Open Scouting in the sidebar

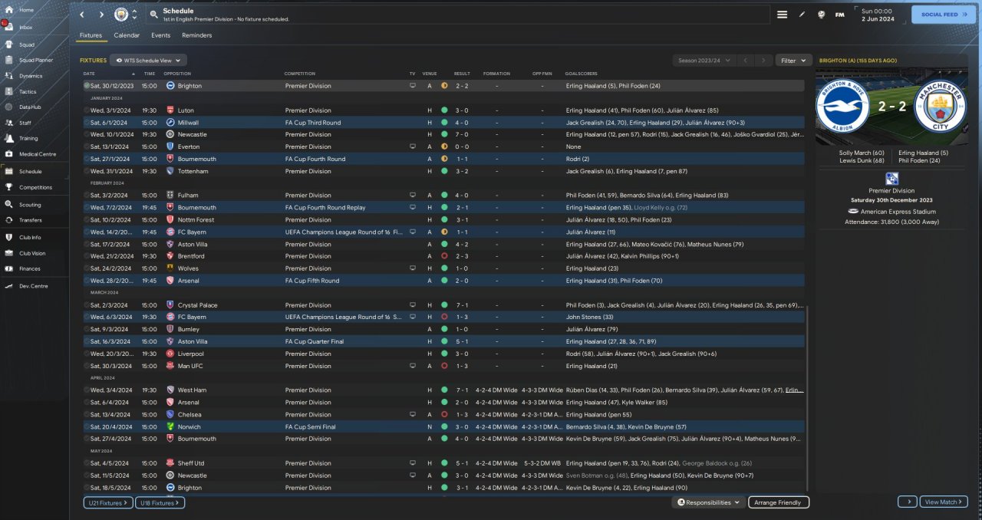coord(30,205)
